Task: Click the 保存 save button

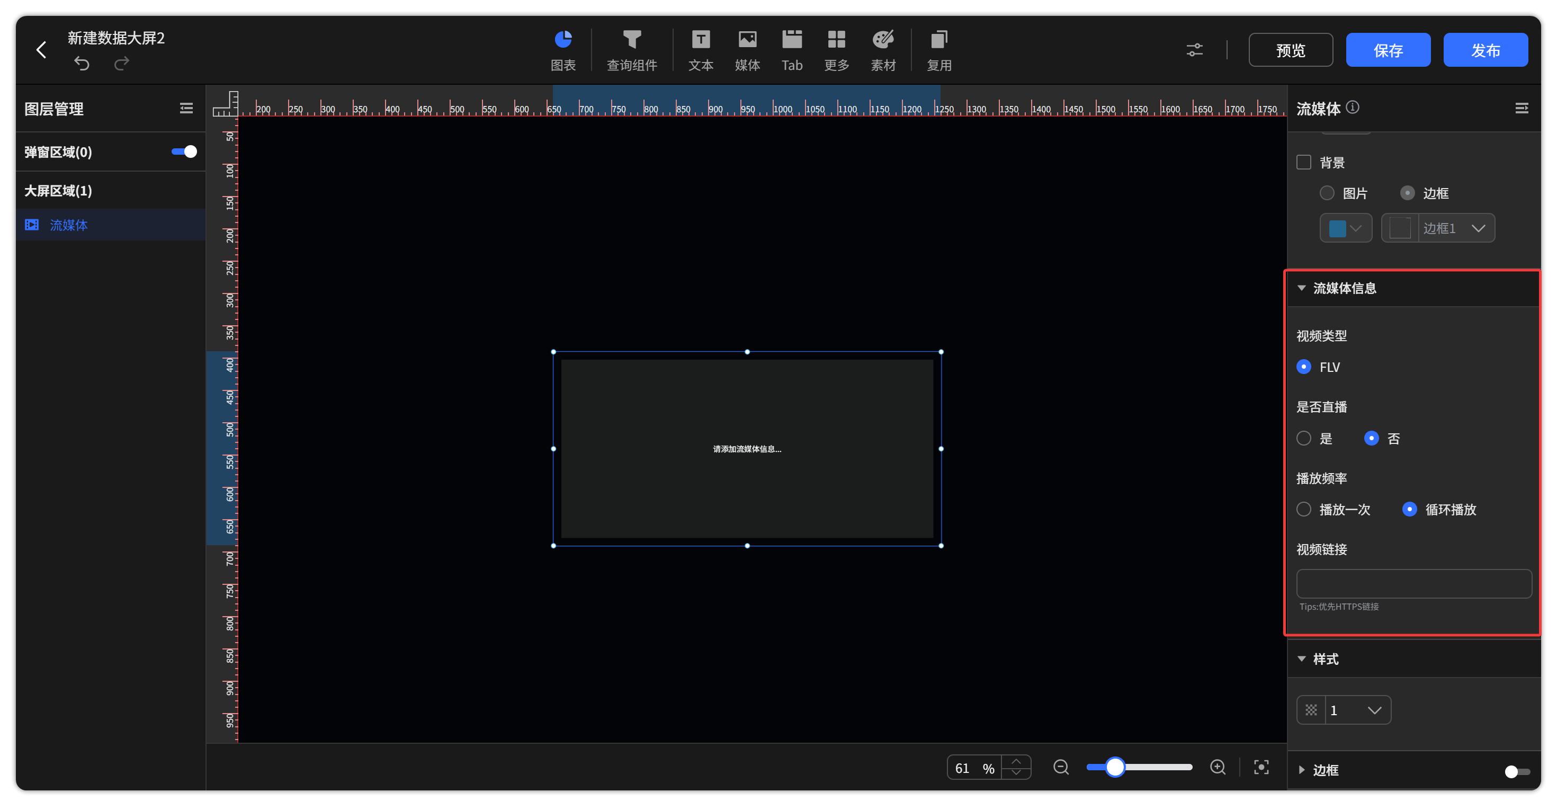Action: pyautogui.click(x=1388, y=50)
